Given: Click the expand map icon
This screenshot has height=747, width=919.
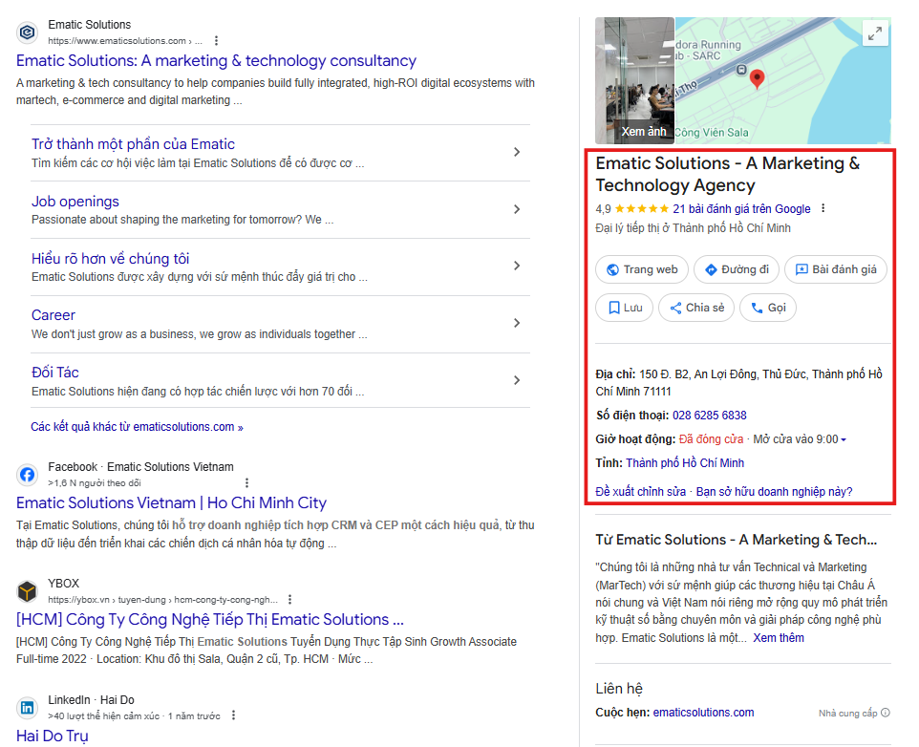Looking at the screenshot, I should coord(874,34).
